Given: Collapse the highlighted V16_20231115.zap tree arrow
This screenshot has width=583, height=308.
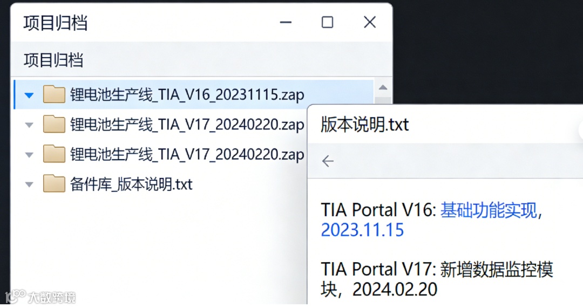Looking at the screenshot, I should pyautogui.click(x=29, y=95).
